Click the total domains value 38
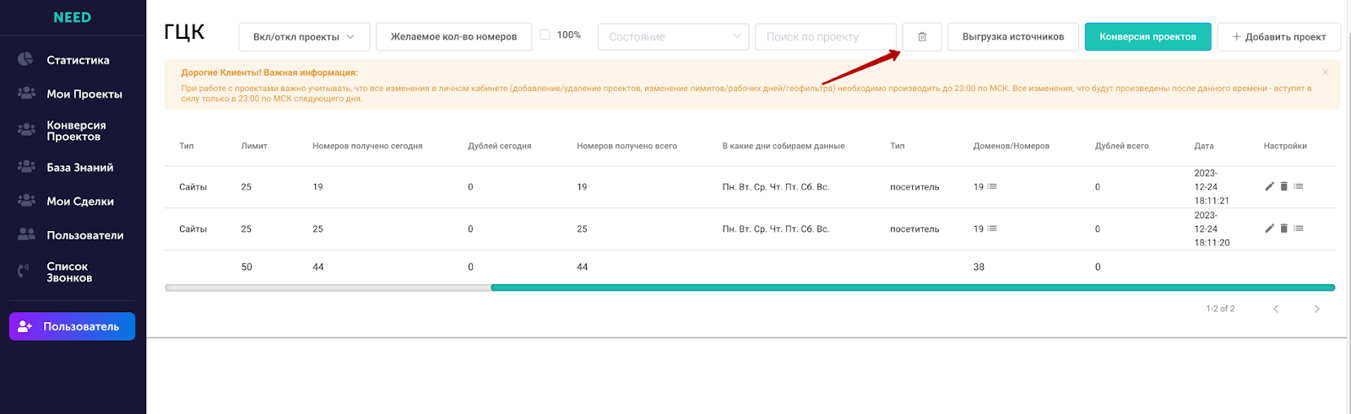This screenshot has width=1351, height=414. pos(979,266)
